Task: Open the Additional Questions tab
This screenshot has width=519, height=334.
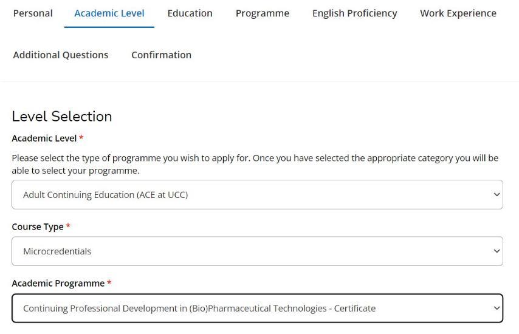Action: 61,55
